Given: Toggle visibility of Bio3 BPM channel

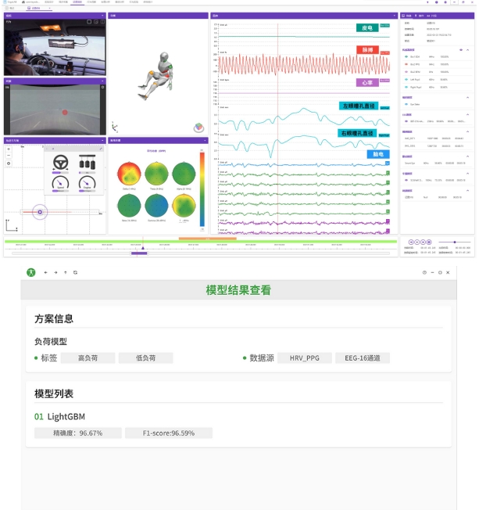Looking at the screenshot, I should pyautogui.click(x=406, y=72).
